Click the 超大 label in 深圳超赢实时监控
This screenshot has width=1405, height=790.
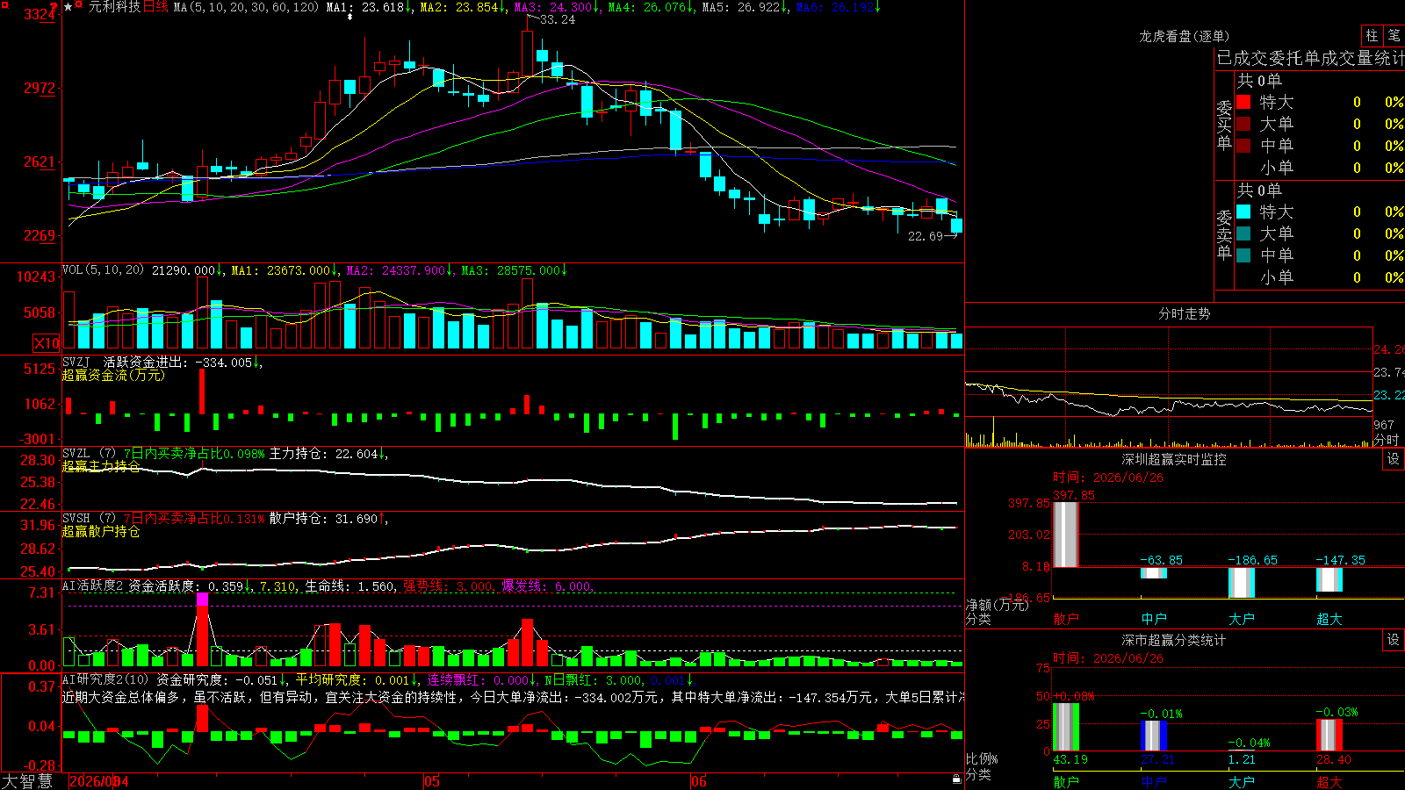pyautogui.click(x=1329, y=619)
